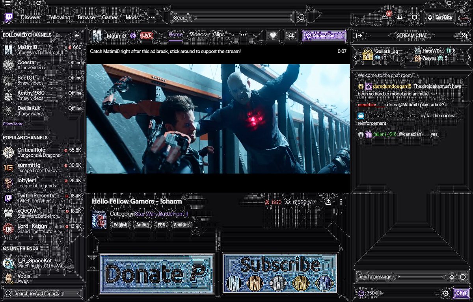Select friend I_R_SpaceKat
The width and height of the screenshot is (473, 302).
pyautogui.click(x=43, y=263)
